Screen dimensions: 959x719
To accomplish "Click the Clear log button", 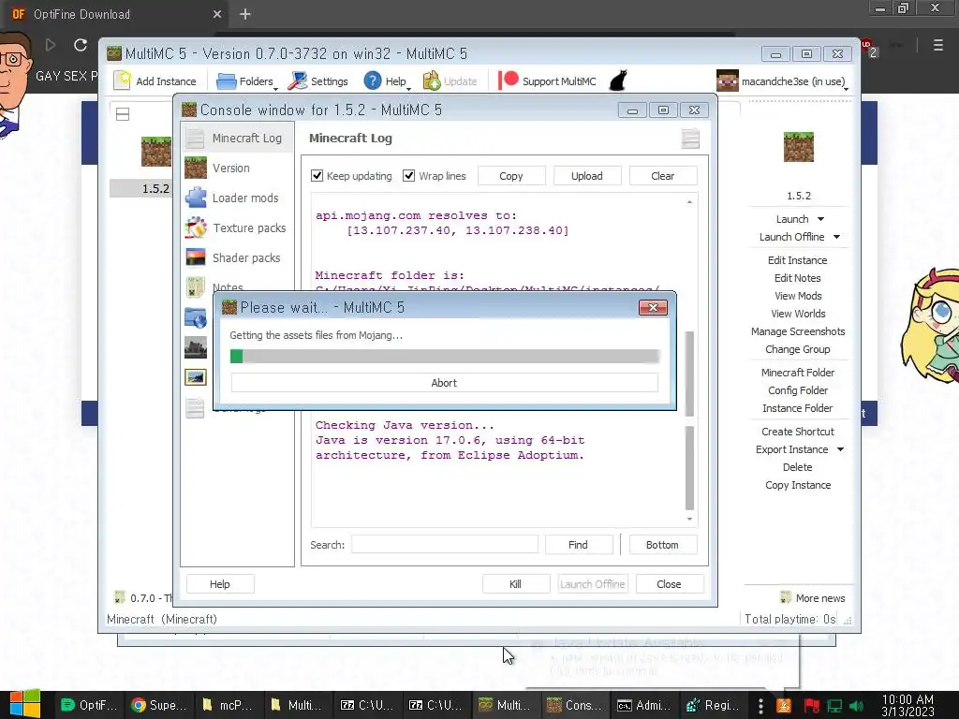I will 662,175.
